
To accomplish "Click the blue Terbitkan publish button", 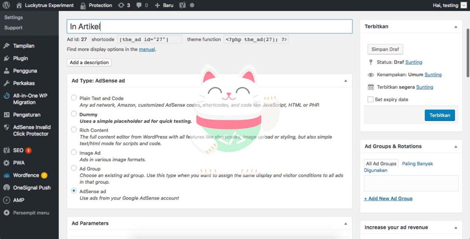I will (x=439, y=115).
